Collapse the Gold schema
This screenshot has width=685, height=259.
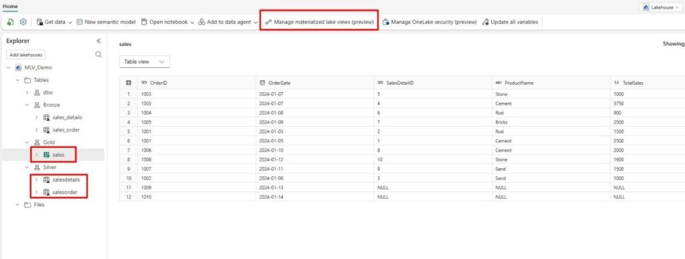pyautogui.click(x=27, y=142)
